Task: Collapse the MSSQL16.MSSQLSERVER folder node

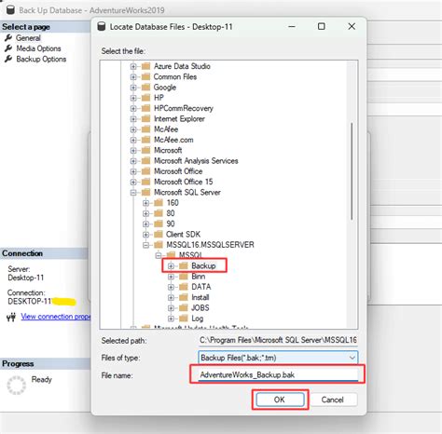Action: pyautogui.click(x=145, y=245)
